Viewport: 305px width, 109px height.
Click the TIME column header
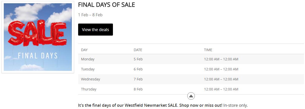(208, 50)
